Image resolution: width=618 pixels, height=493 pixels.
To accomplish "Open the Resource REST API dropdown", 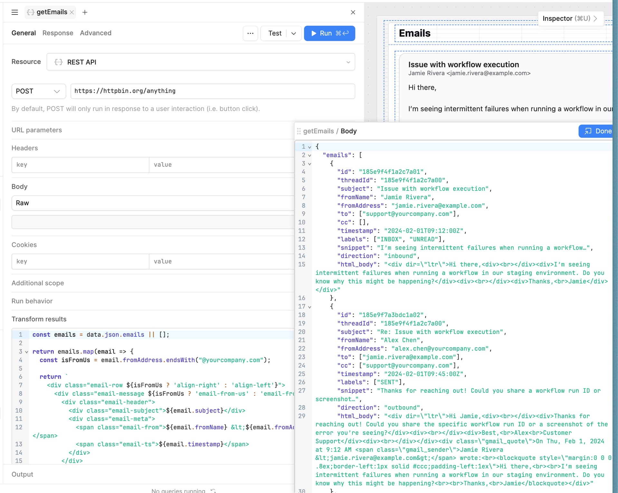I will click(201, 62).
